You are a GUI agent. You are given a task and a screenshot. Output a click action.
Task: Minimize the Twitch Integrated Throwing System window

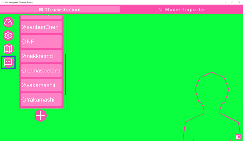pos(225,2)
